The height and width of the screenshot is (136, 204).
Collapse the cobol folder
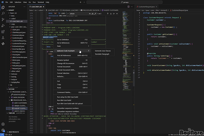point(10,18)
